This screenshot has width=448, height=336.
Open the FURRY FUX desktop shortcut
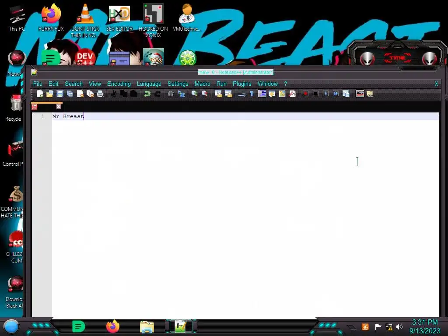[51, 17]
